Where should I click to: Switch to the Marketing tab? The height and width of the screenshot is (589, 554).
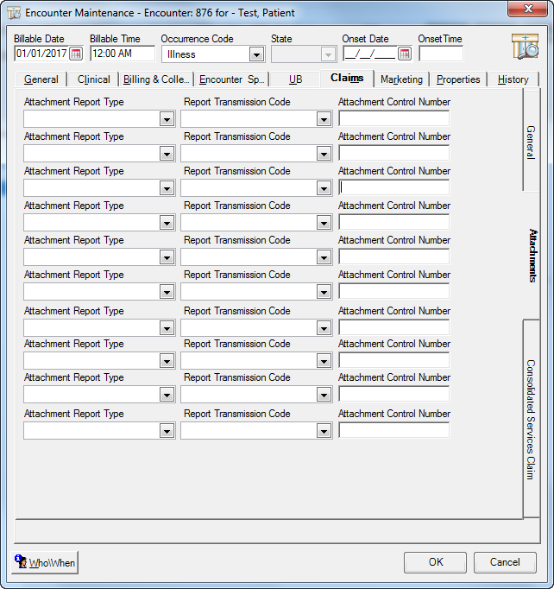click(x=401, y=79)
